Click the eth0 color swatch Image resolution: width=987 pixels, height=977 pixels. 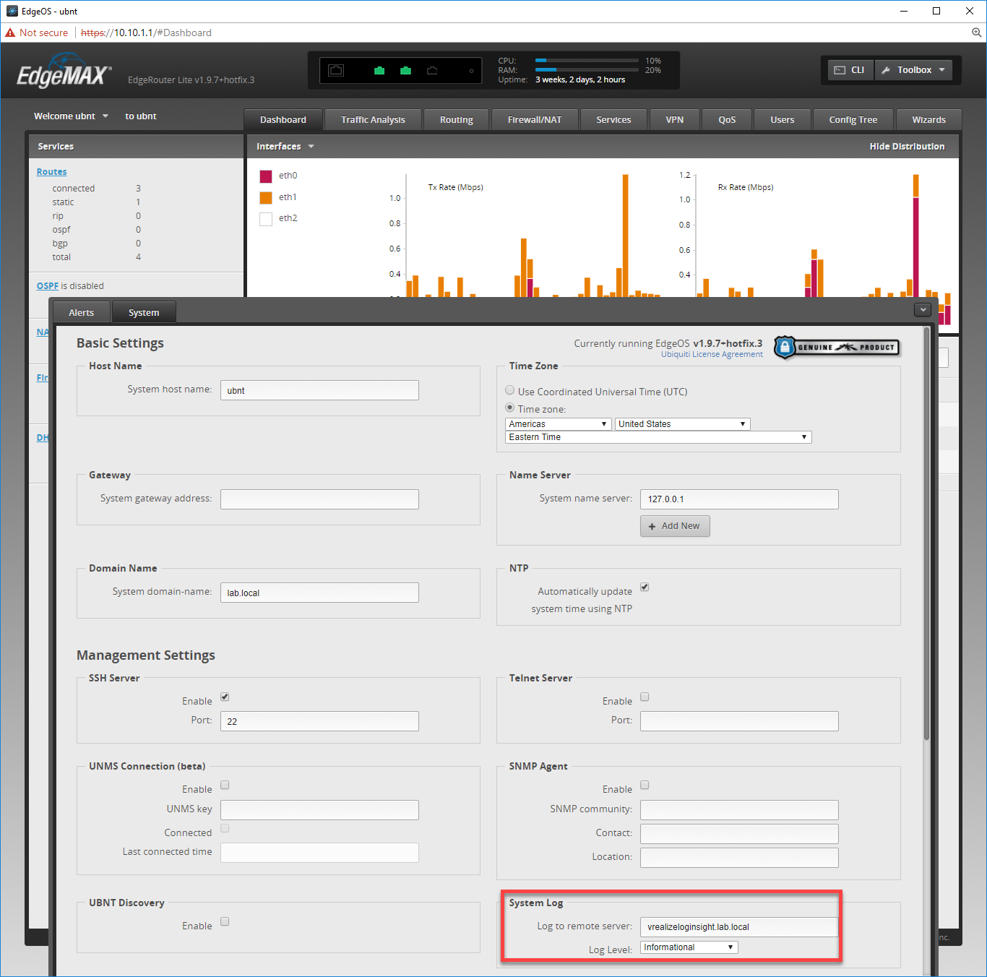click(x=266, y=176)
